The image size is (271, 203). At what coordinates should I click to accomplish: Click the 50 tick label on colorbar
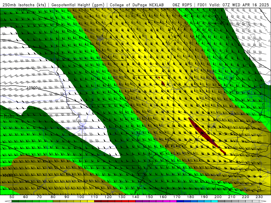point(12,197)
